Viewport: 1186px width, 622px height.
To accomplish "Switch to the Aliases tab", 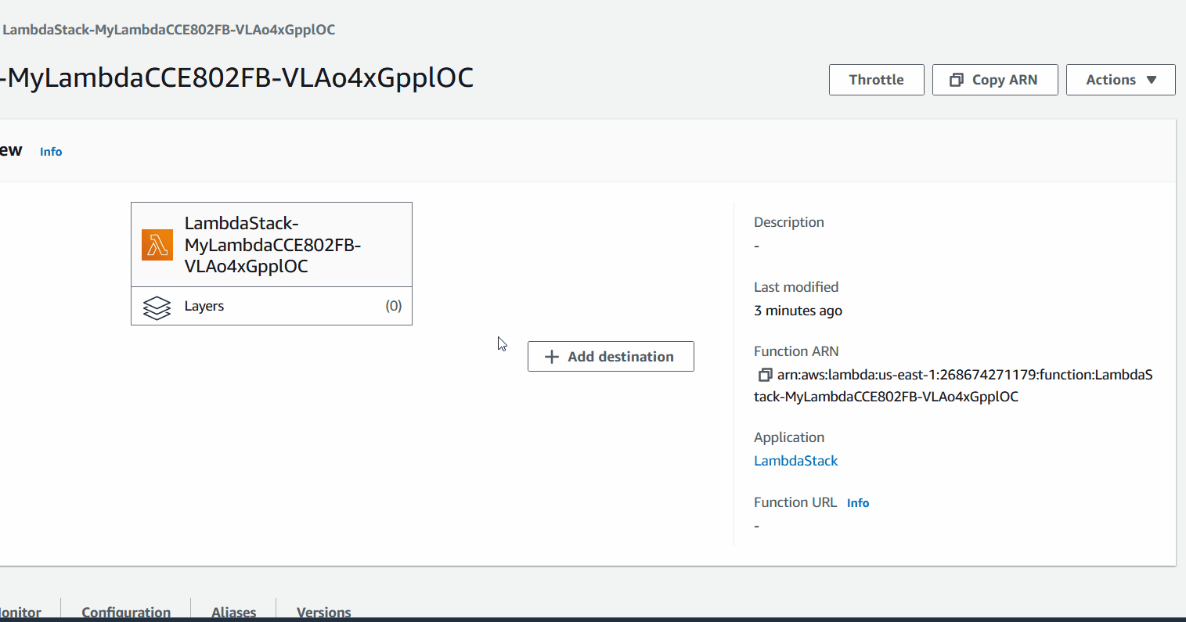I will click(x=233, y=612).
